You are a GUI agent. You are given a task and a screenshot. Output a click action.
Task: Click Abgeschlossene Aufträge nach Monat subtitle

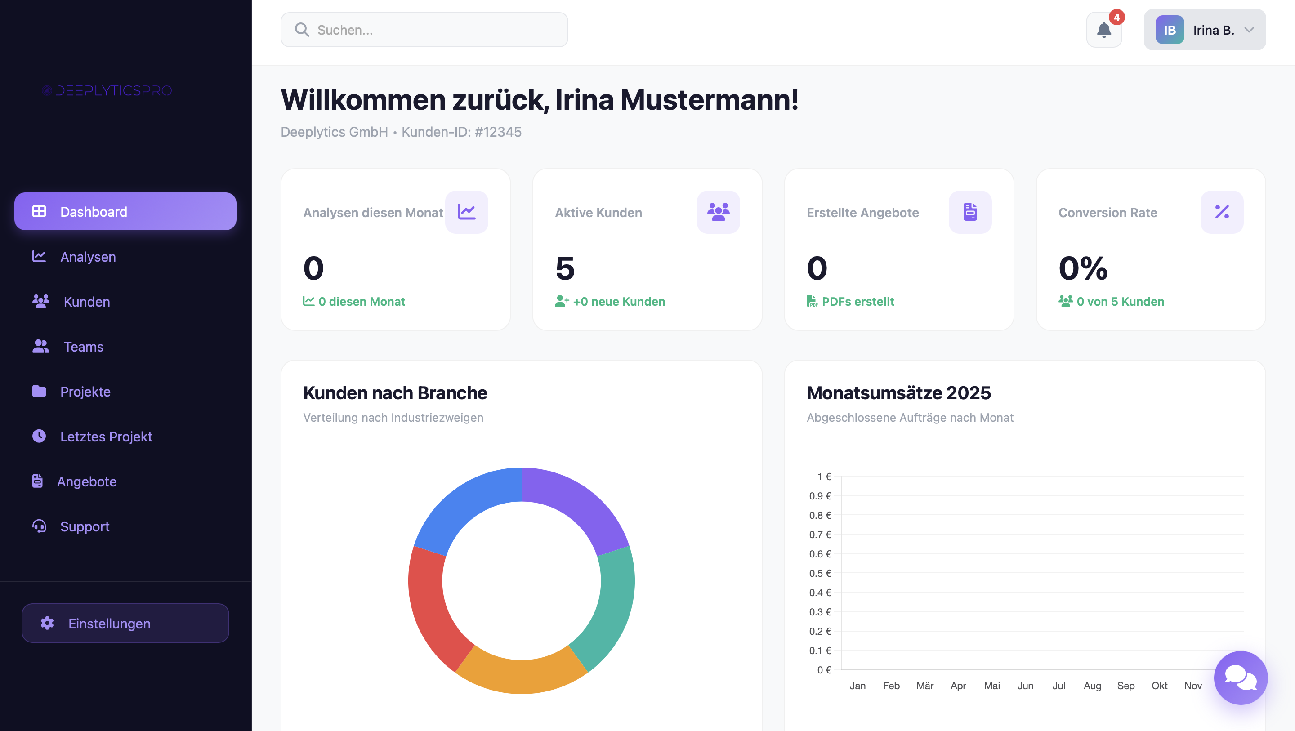tap(909, 417)
